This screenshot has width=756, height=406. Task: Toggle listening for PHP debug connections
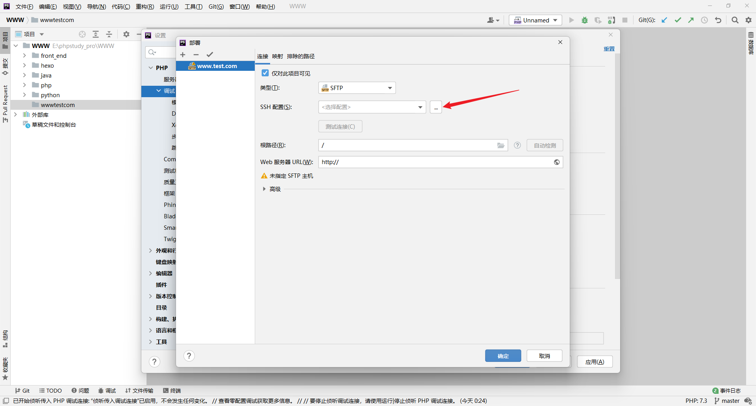coord(611,20)
